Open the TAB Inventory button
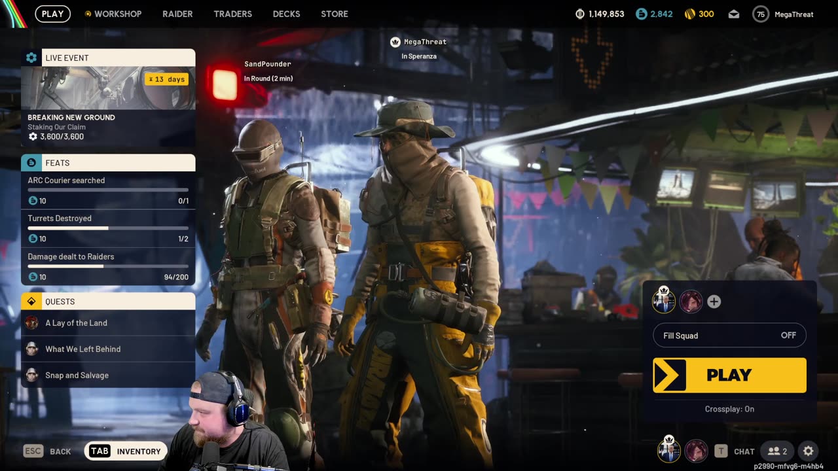Viewport: 838px width, 471px height. 126,451
